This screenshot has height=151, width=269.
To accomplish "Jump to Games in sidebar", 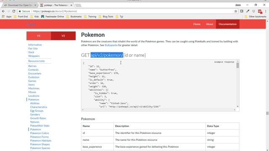I will (32, 81).
